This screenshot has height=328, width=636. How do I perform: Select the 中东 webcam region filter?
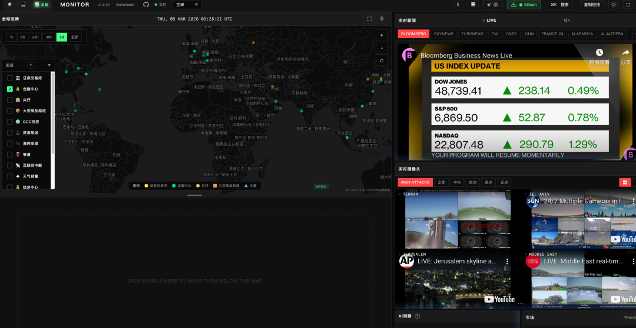[x=456, y=182]
